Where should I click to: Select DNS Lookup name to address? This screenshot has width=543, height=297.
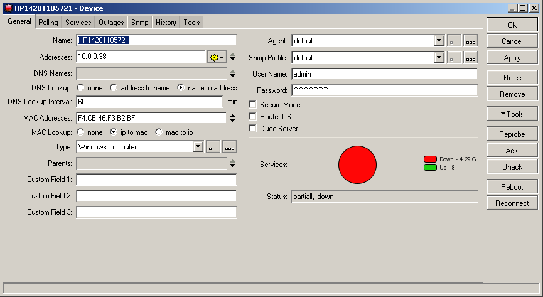[180, 88]
